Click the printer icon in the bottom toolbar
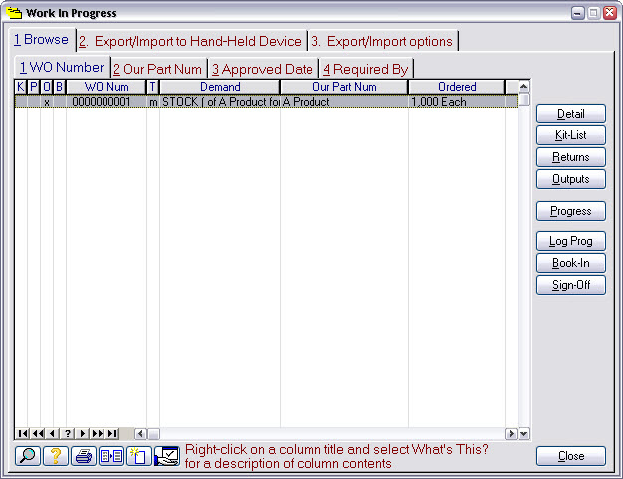The width and height of the screenshot is (623, 479). 84,455
